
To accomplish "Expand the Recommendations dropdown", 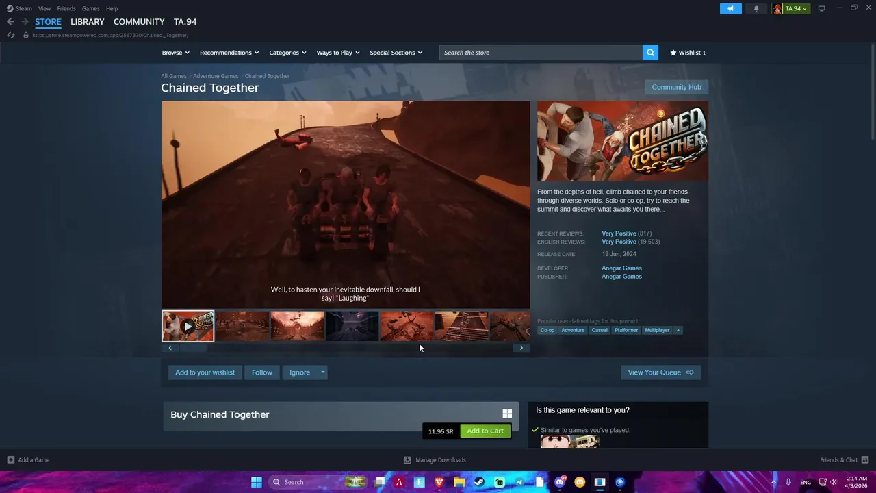I will click(229, 53).
